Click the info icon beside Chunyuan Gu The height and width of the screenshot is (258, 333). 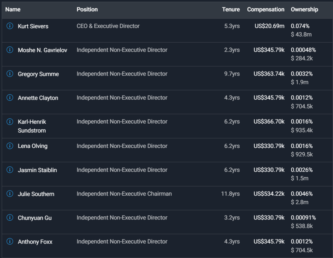click(10, 217)
